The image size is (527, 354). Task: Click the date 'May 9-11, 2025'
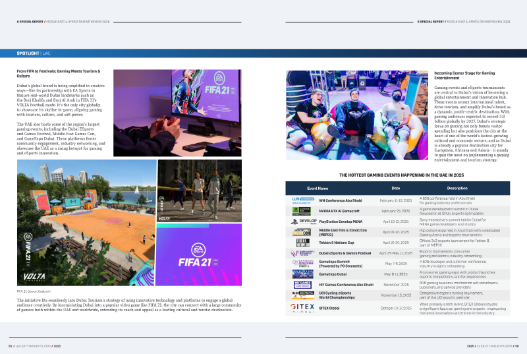(x=396, y=274)
